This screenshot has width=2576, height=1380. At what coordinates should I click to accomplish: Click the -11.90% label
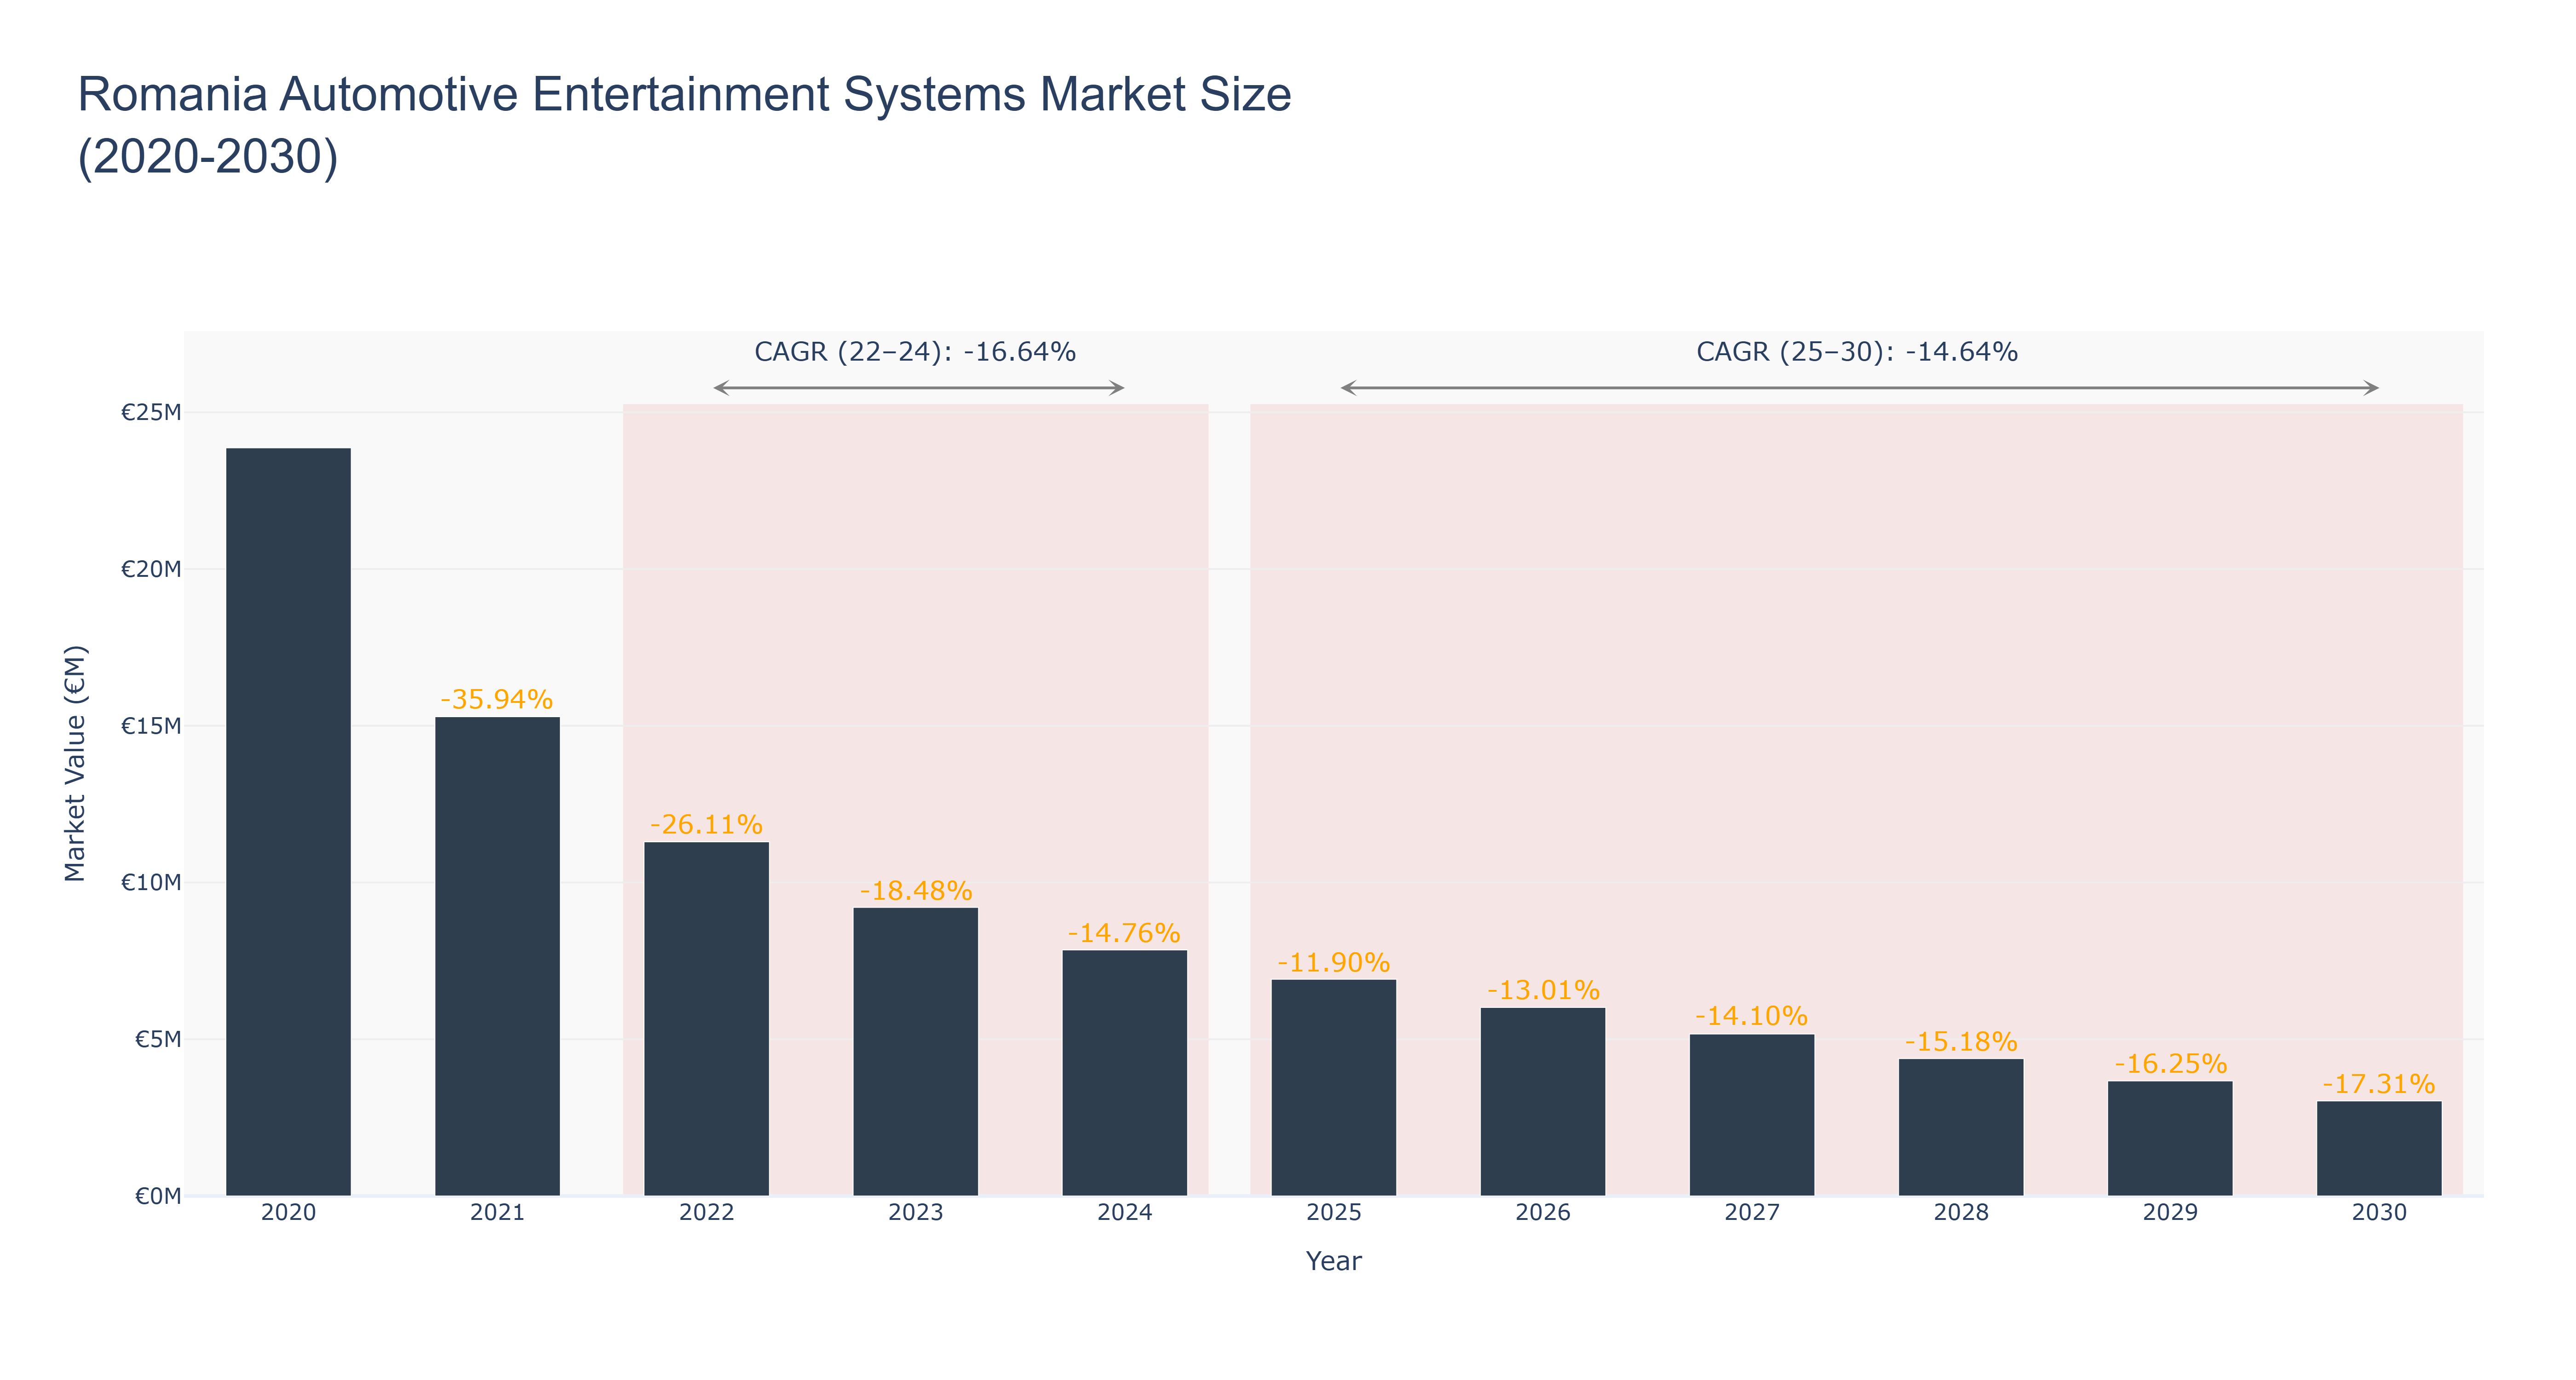1333,962
